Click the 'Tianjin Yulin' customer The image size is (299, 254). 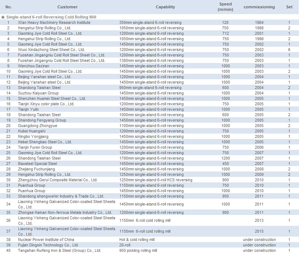click(x=28, y=109)
